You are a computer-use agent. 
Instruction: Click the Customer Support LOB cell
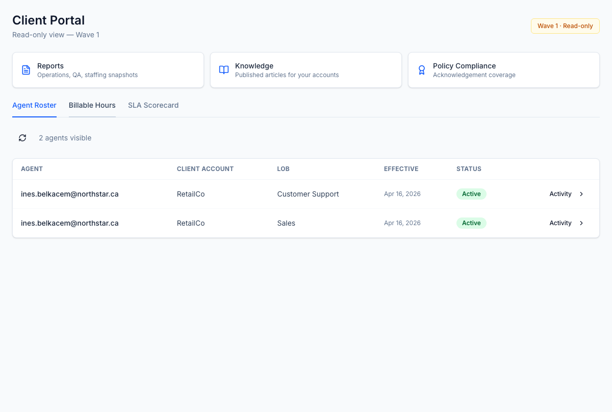tap(308, 194)
